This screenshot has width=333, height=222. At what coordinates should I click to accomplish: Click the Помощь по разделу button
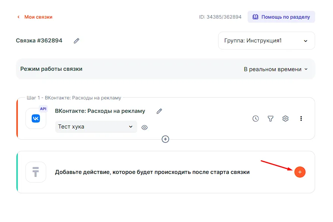pyautogui.click(x=281, y=17)
